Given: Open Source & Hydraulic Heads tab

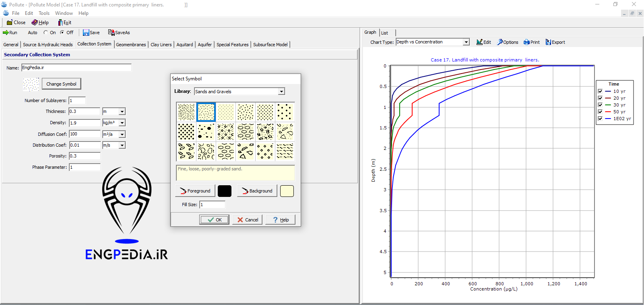Looking at the screenshot, I should point(47,45).
